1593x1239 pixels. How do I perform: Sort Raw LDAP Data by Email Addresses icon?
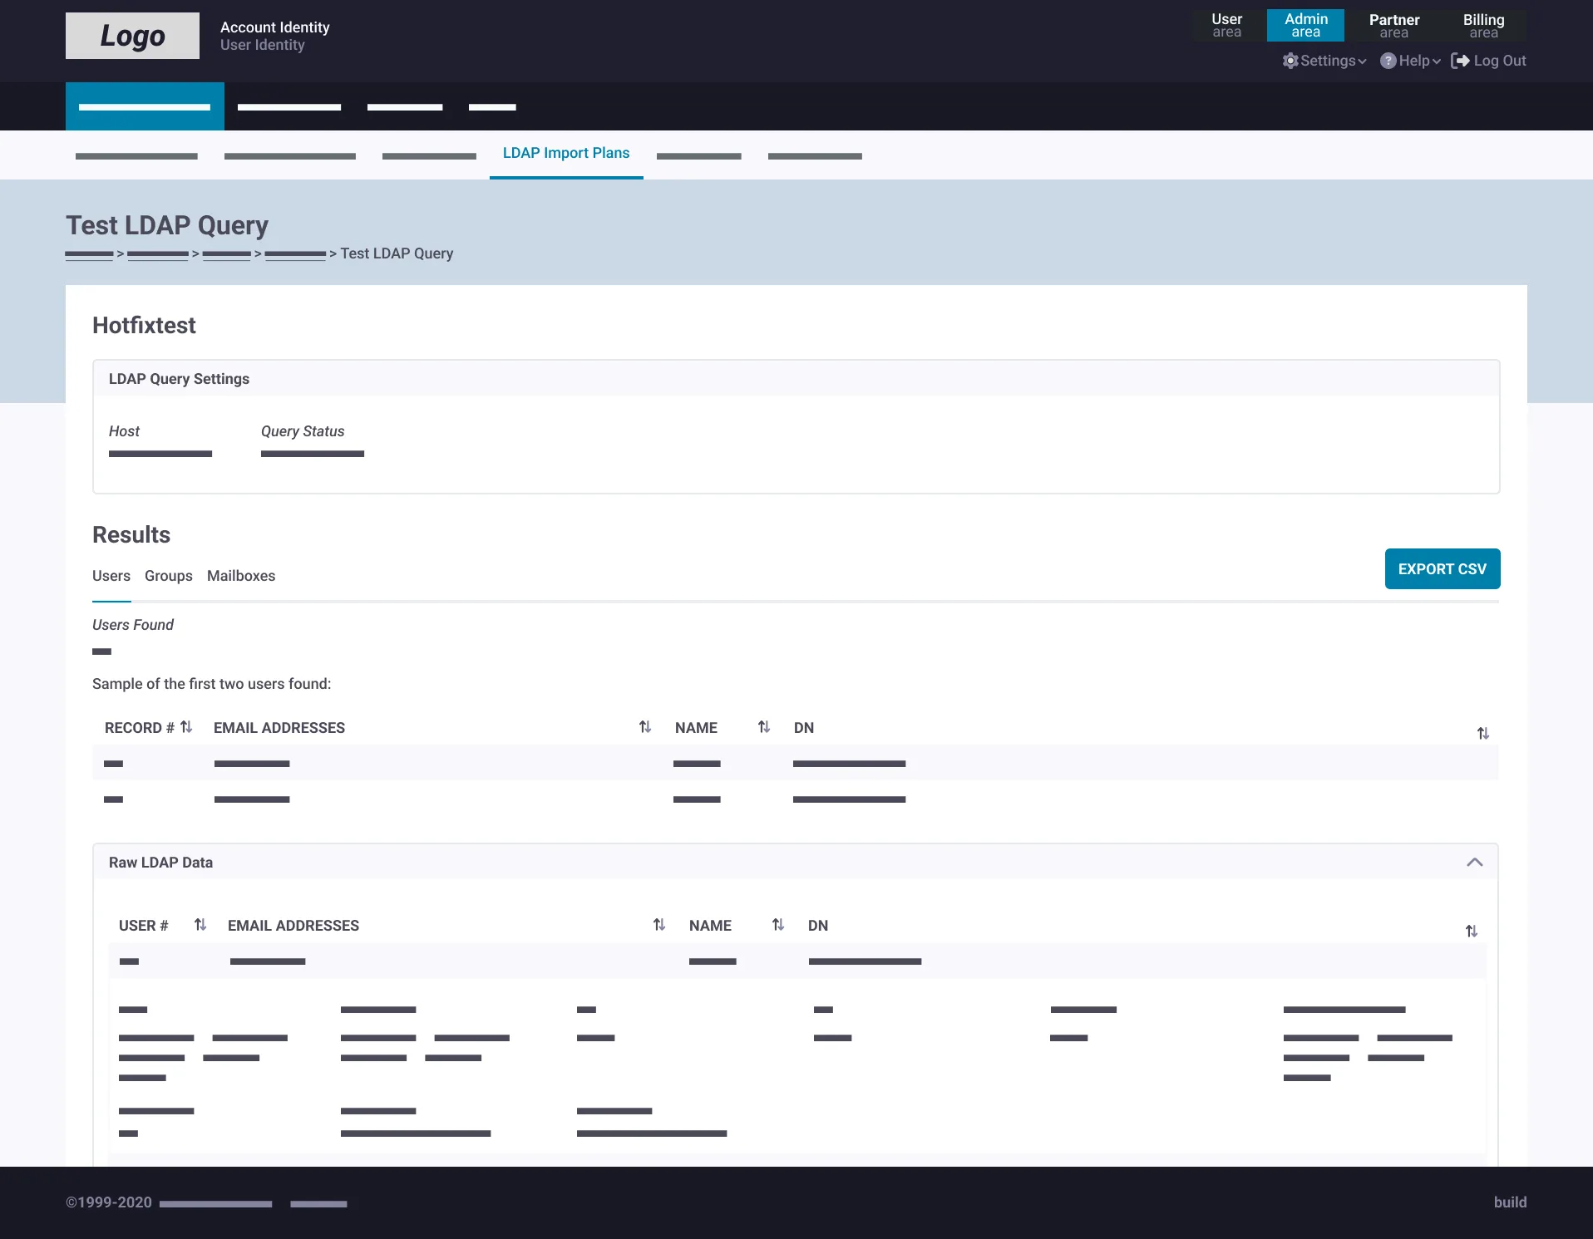[x=659, y=925]
